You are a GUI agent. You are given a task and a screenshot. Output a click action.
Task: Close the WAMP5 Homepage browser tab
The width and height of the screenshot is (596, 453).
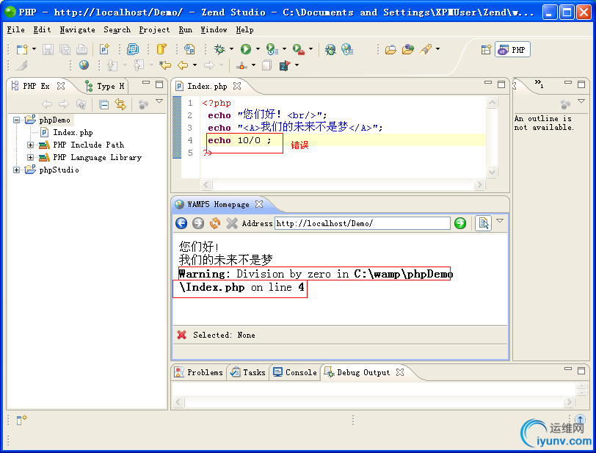pos(259,204)
